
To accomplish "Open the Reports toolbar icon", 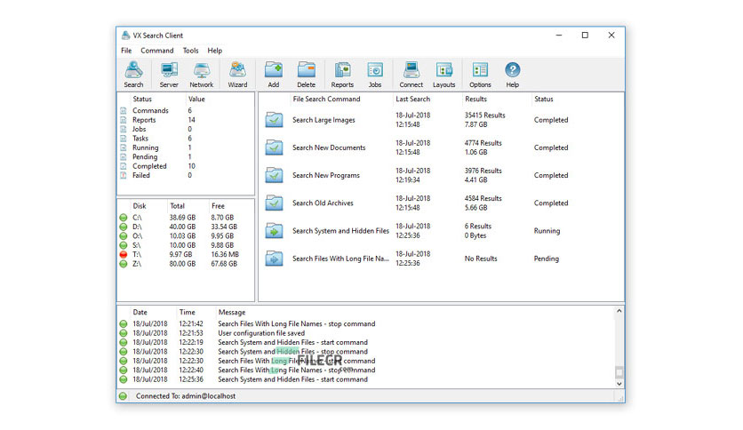I will [342, 75].
